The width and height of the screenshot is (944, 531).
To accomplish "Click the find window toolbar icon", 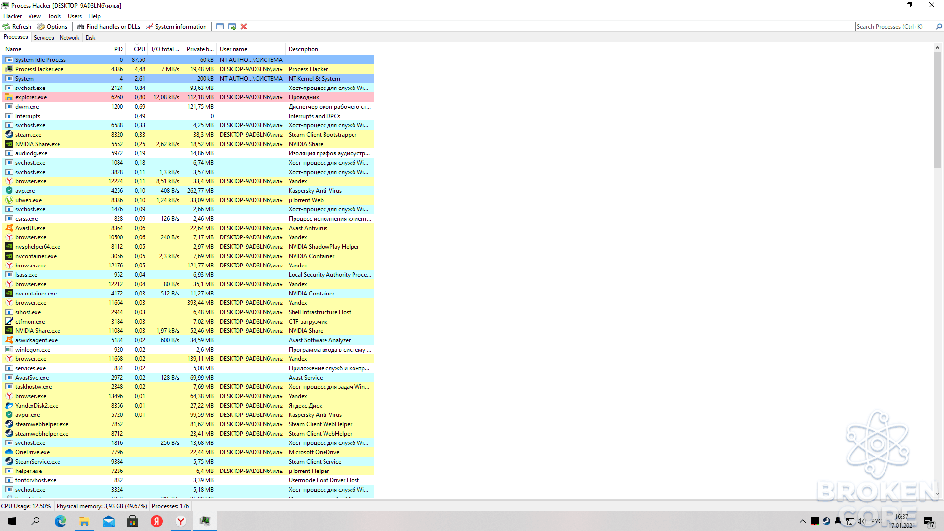I will (x=220, y=27).
